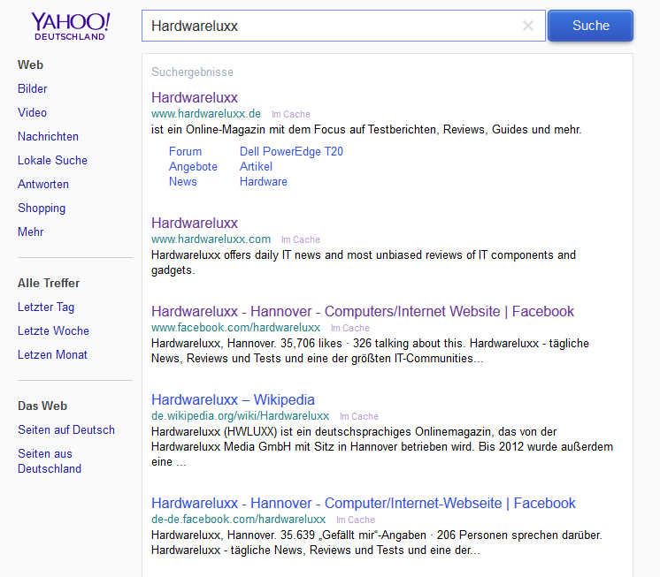This screenshot has width=660, height=577.
Task: Click snippet 'Hardwareluxx (HWLUXX) ist ein deutschsprachiges Onlinemagazin'
Action: coord(323,431)
